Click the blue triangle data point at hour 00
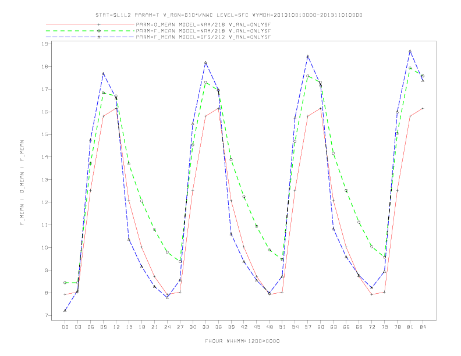Screen dimensions: 461x356 point(65,311)
